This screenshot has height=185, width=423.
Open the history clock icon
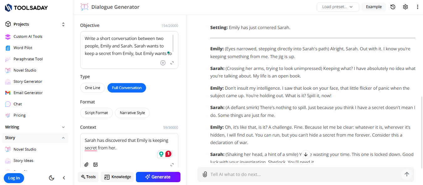point(393,7)
